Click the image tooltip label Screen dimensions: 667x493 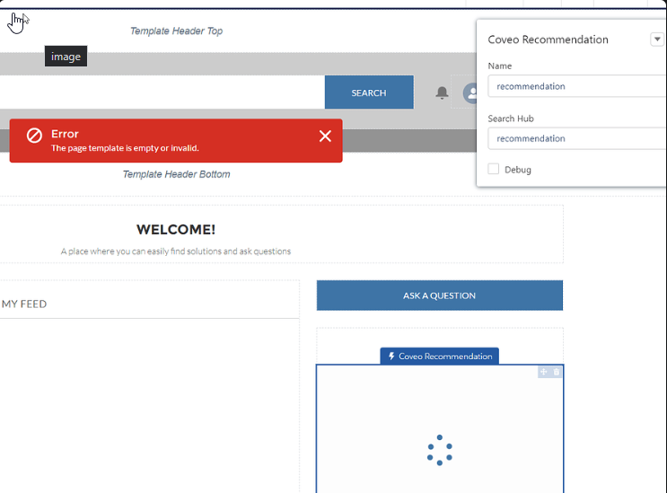(66, 57)
